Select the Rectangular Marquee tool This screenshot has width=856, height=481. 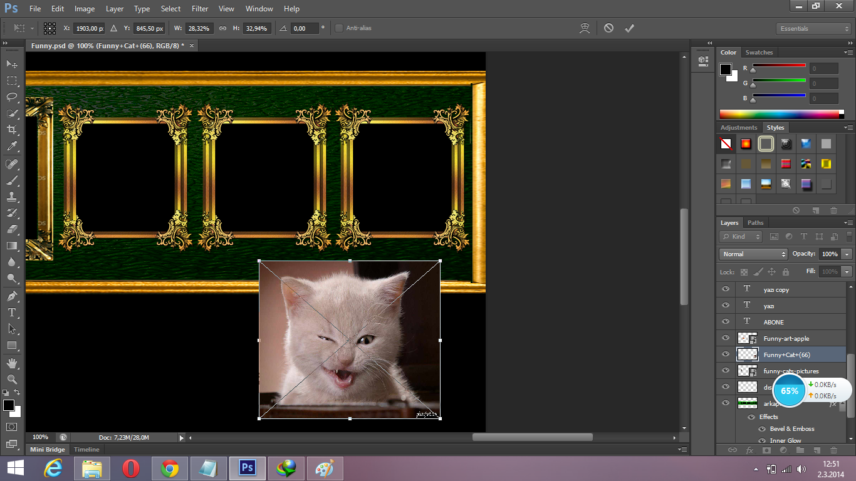12,80
